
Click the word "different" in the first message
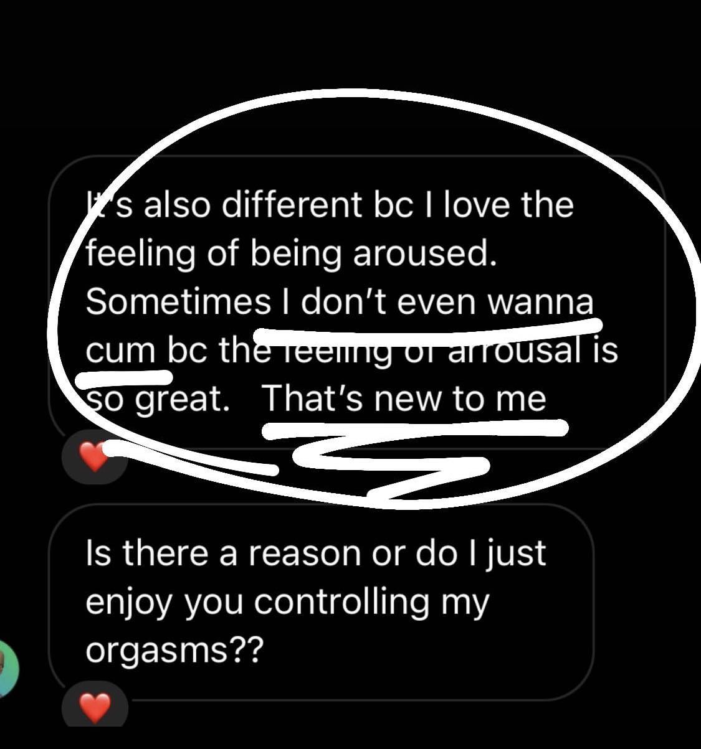[292, 205]
